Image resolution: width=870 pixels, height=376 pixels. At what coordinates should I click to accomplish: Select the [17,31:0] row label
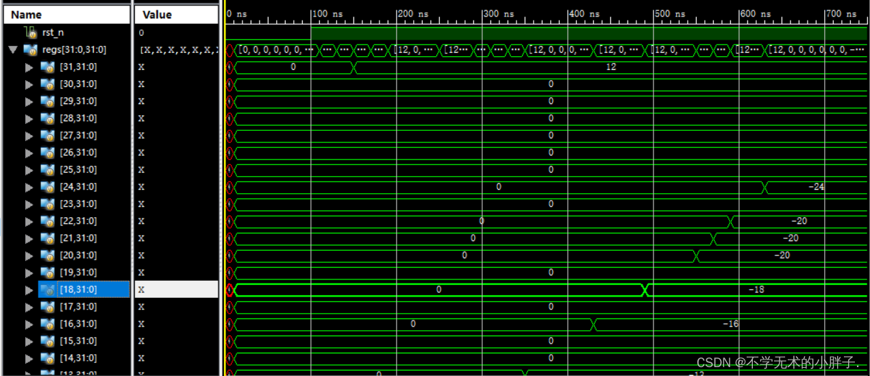click(78, 306)
